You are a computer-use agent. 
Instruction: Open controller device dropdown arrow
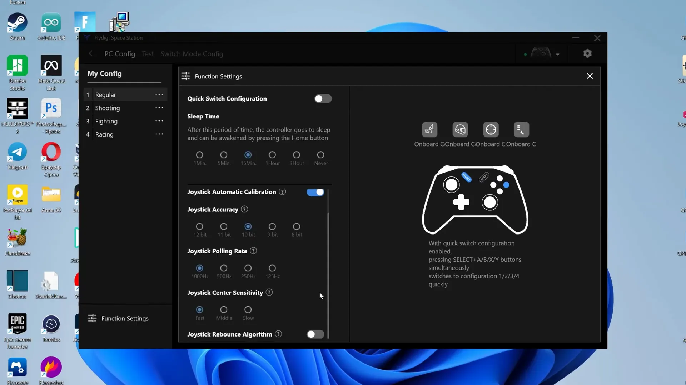click(557, 55)
